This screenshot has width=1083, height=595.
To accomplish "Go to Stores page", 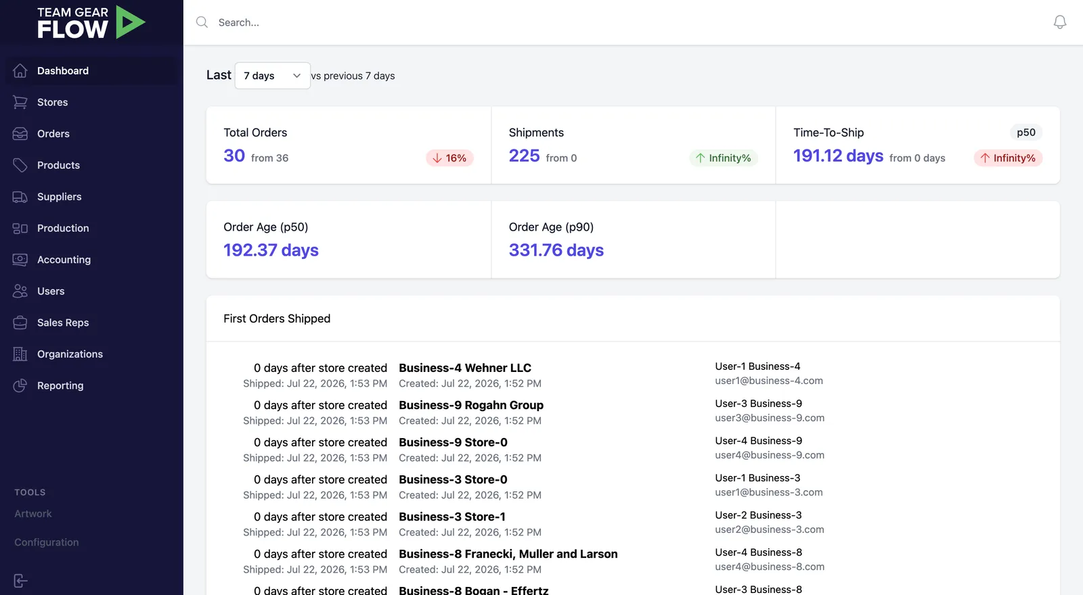I will tap(91, 102).
